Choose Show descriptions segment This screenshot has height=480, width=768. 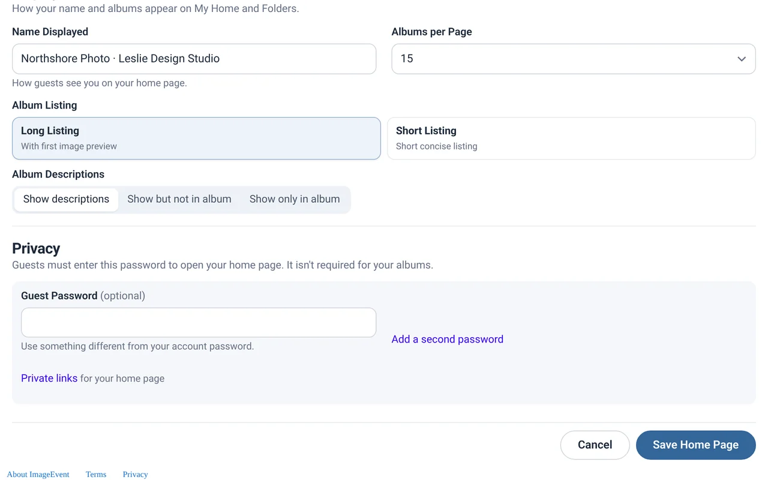pos(66,199)
